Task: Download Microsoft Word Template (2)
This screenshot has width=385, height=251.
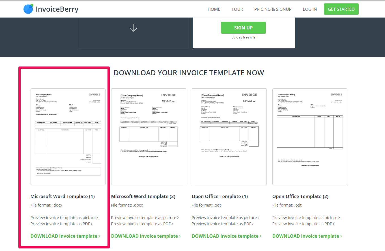Action: [146, 236]
